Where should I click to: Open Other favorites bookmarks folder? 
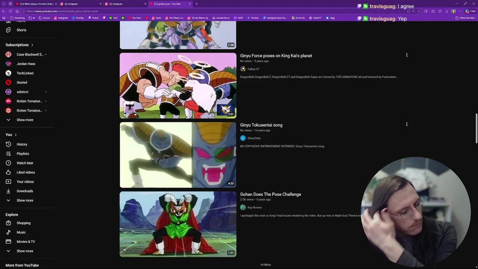pyautogui.click(x=465, y=18)
